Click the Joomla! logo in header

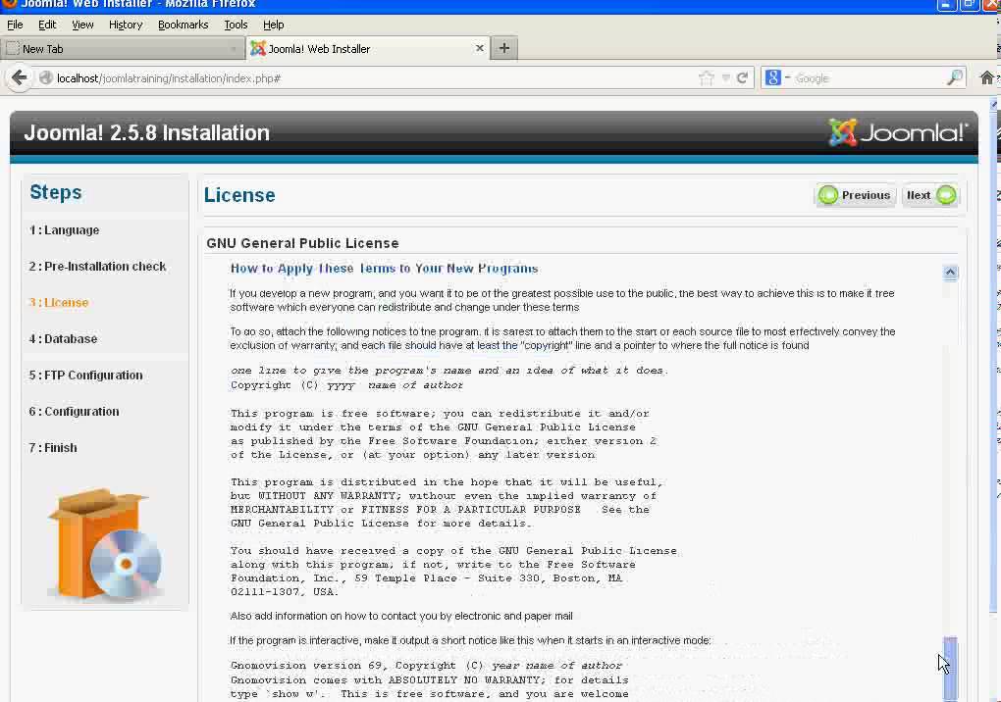(x=898, y=132)
